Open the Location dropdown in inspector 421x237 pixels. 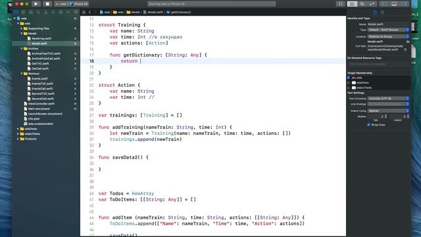pos(389,36)
